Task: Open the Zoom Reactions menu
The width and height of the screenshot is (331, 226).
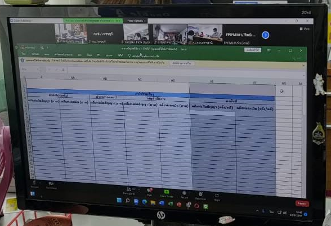Action: pyautogui.click(x=200, y=196)
